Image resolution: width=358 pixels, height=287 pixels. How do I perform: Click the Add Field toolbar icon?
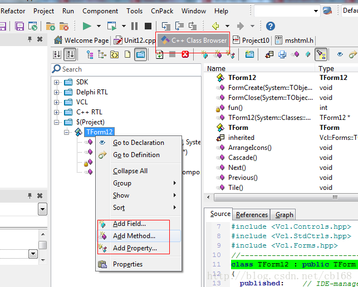204,54
